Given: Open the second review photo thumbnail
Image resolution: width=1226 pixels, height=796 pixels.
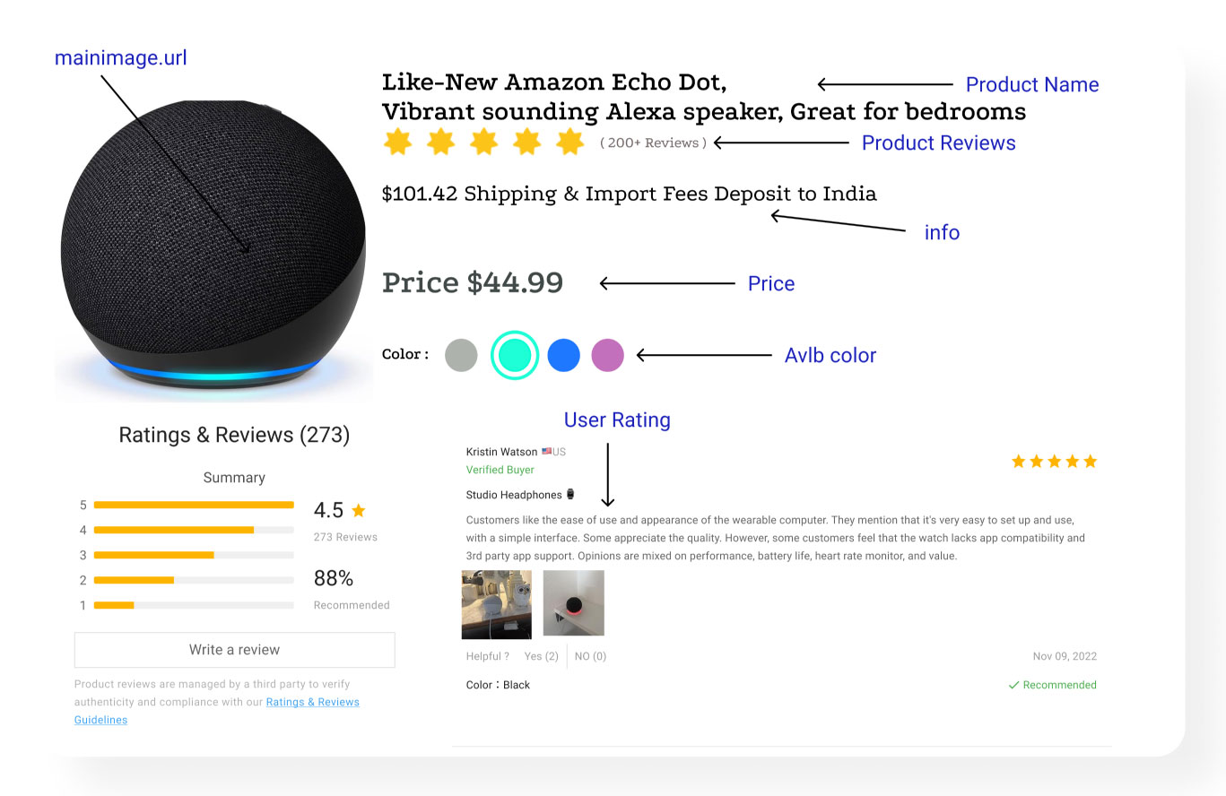Looking at the screenshot, I should point(574,603).
